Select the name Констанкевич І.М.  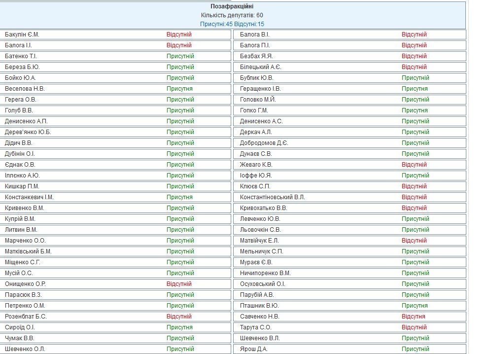(x=29, y=197)
